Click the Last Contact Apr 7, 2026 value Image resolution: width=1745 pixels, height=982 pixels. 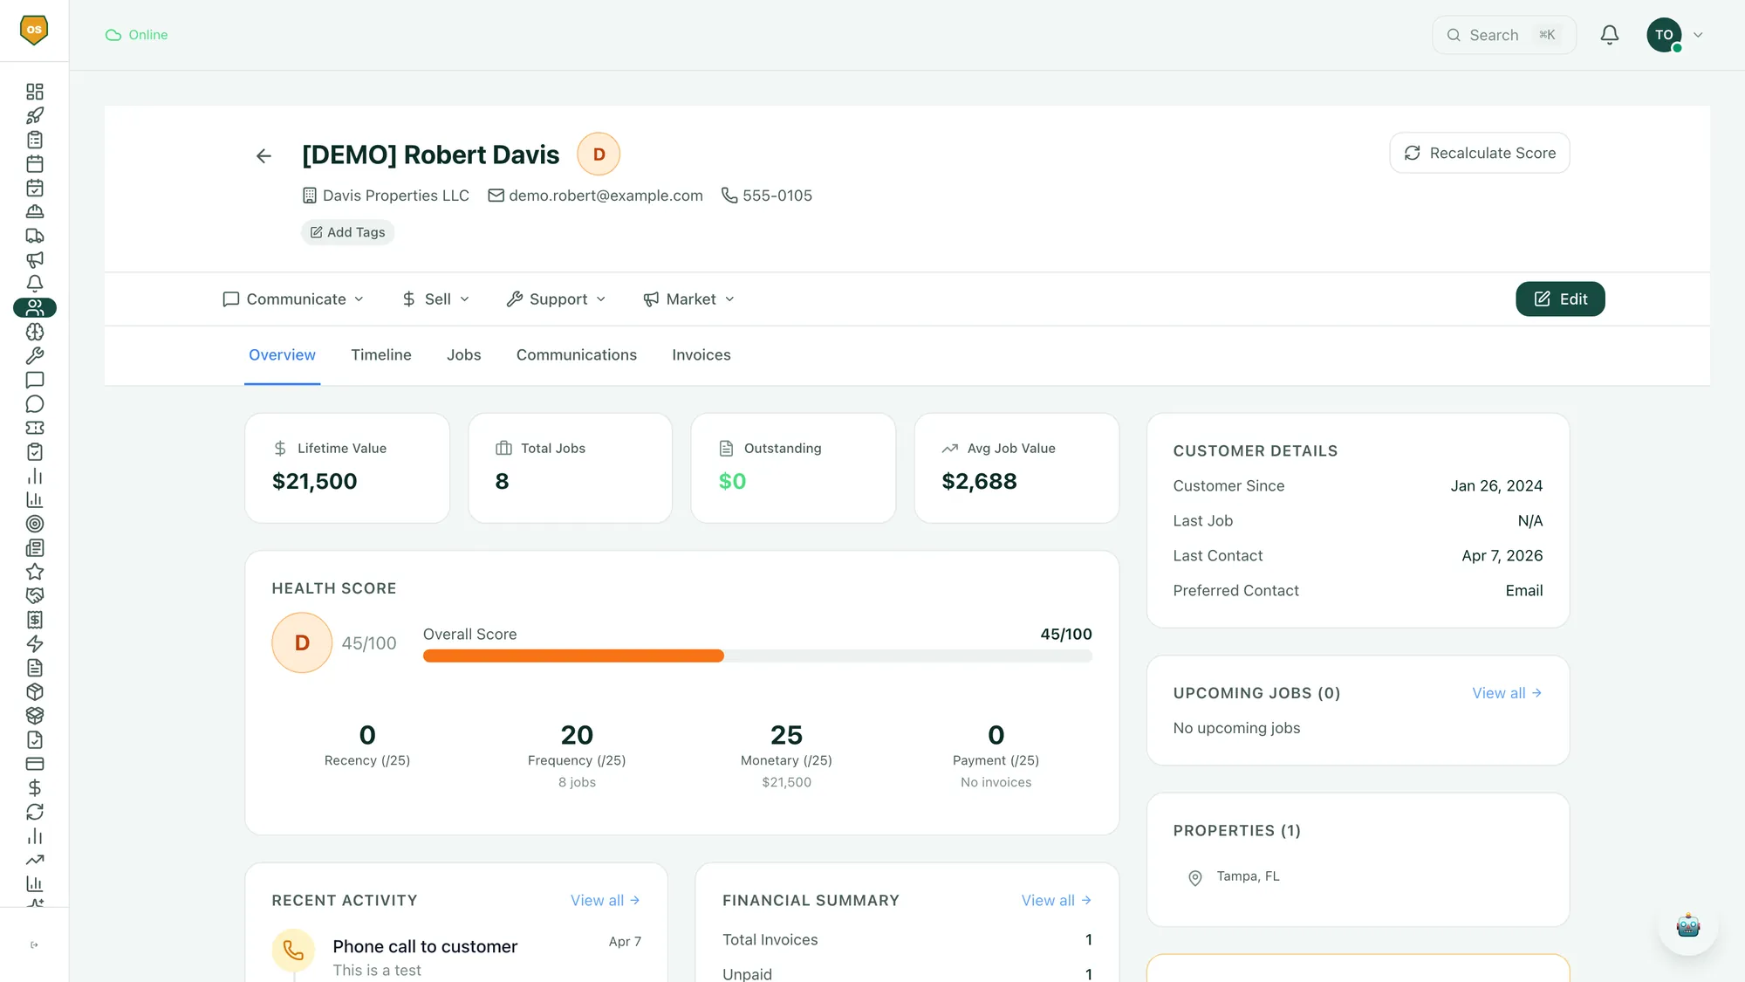coord(1502,556)
